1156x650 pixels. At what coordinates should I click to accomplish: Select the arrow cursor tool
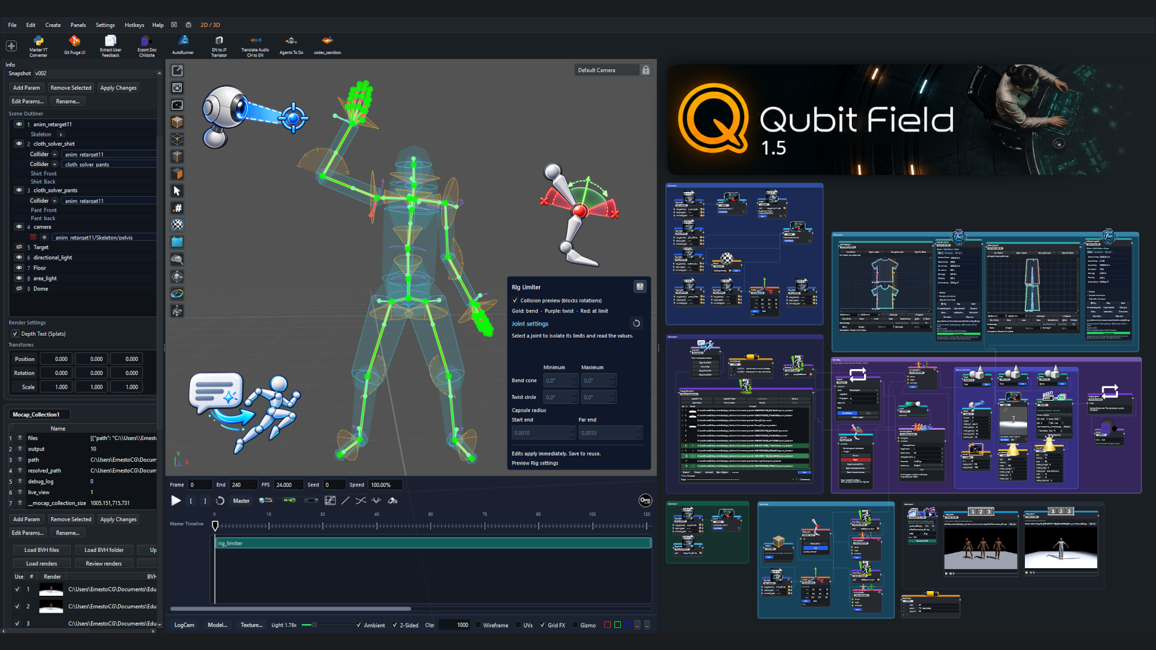(x=177, y=191)
